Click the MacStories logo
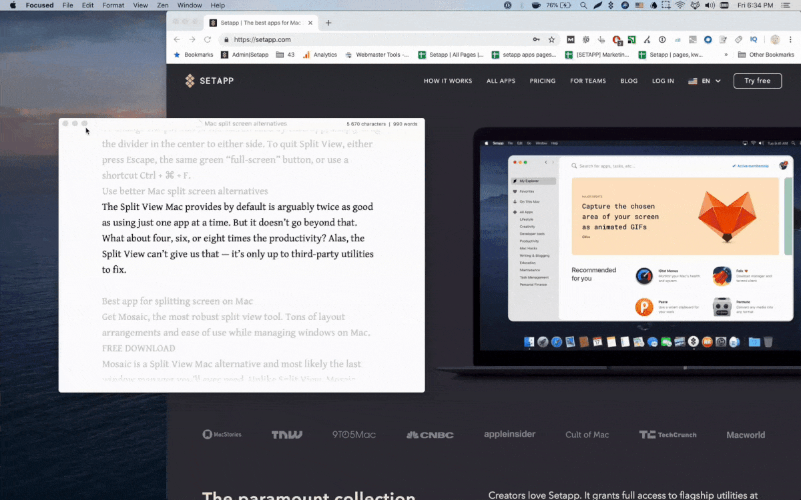Screen dimensions: 801x500 click(222, 435)
